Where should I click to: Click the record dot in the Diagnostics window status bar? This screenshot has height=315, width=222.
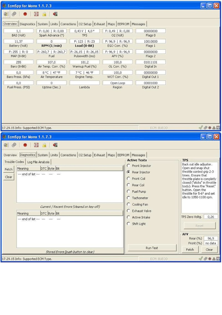[x=210, y=259]
